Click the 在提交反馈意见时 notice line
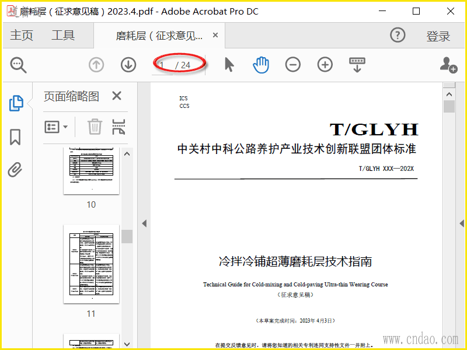This screenshot has height=350, width=467. (294, 345)
